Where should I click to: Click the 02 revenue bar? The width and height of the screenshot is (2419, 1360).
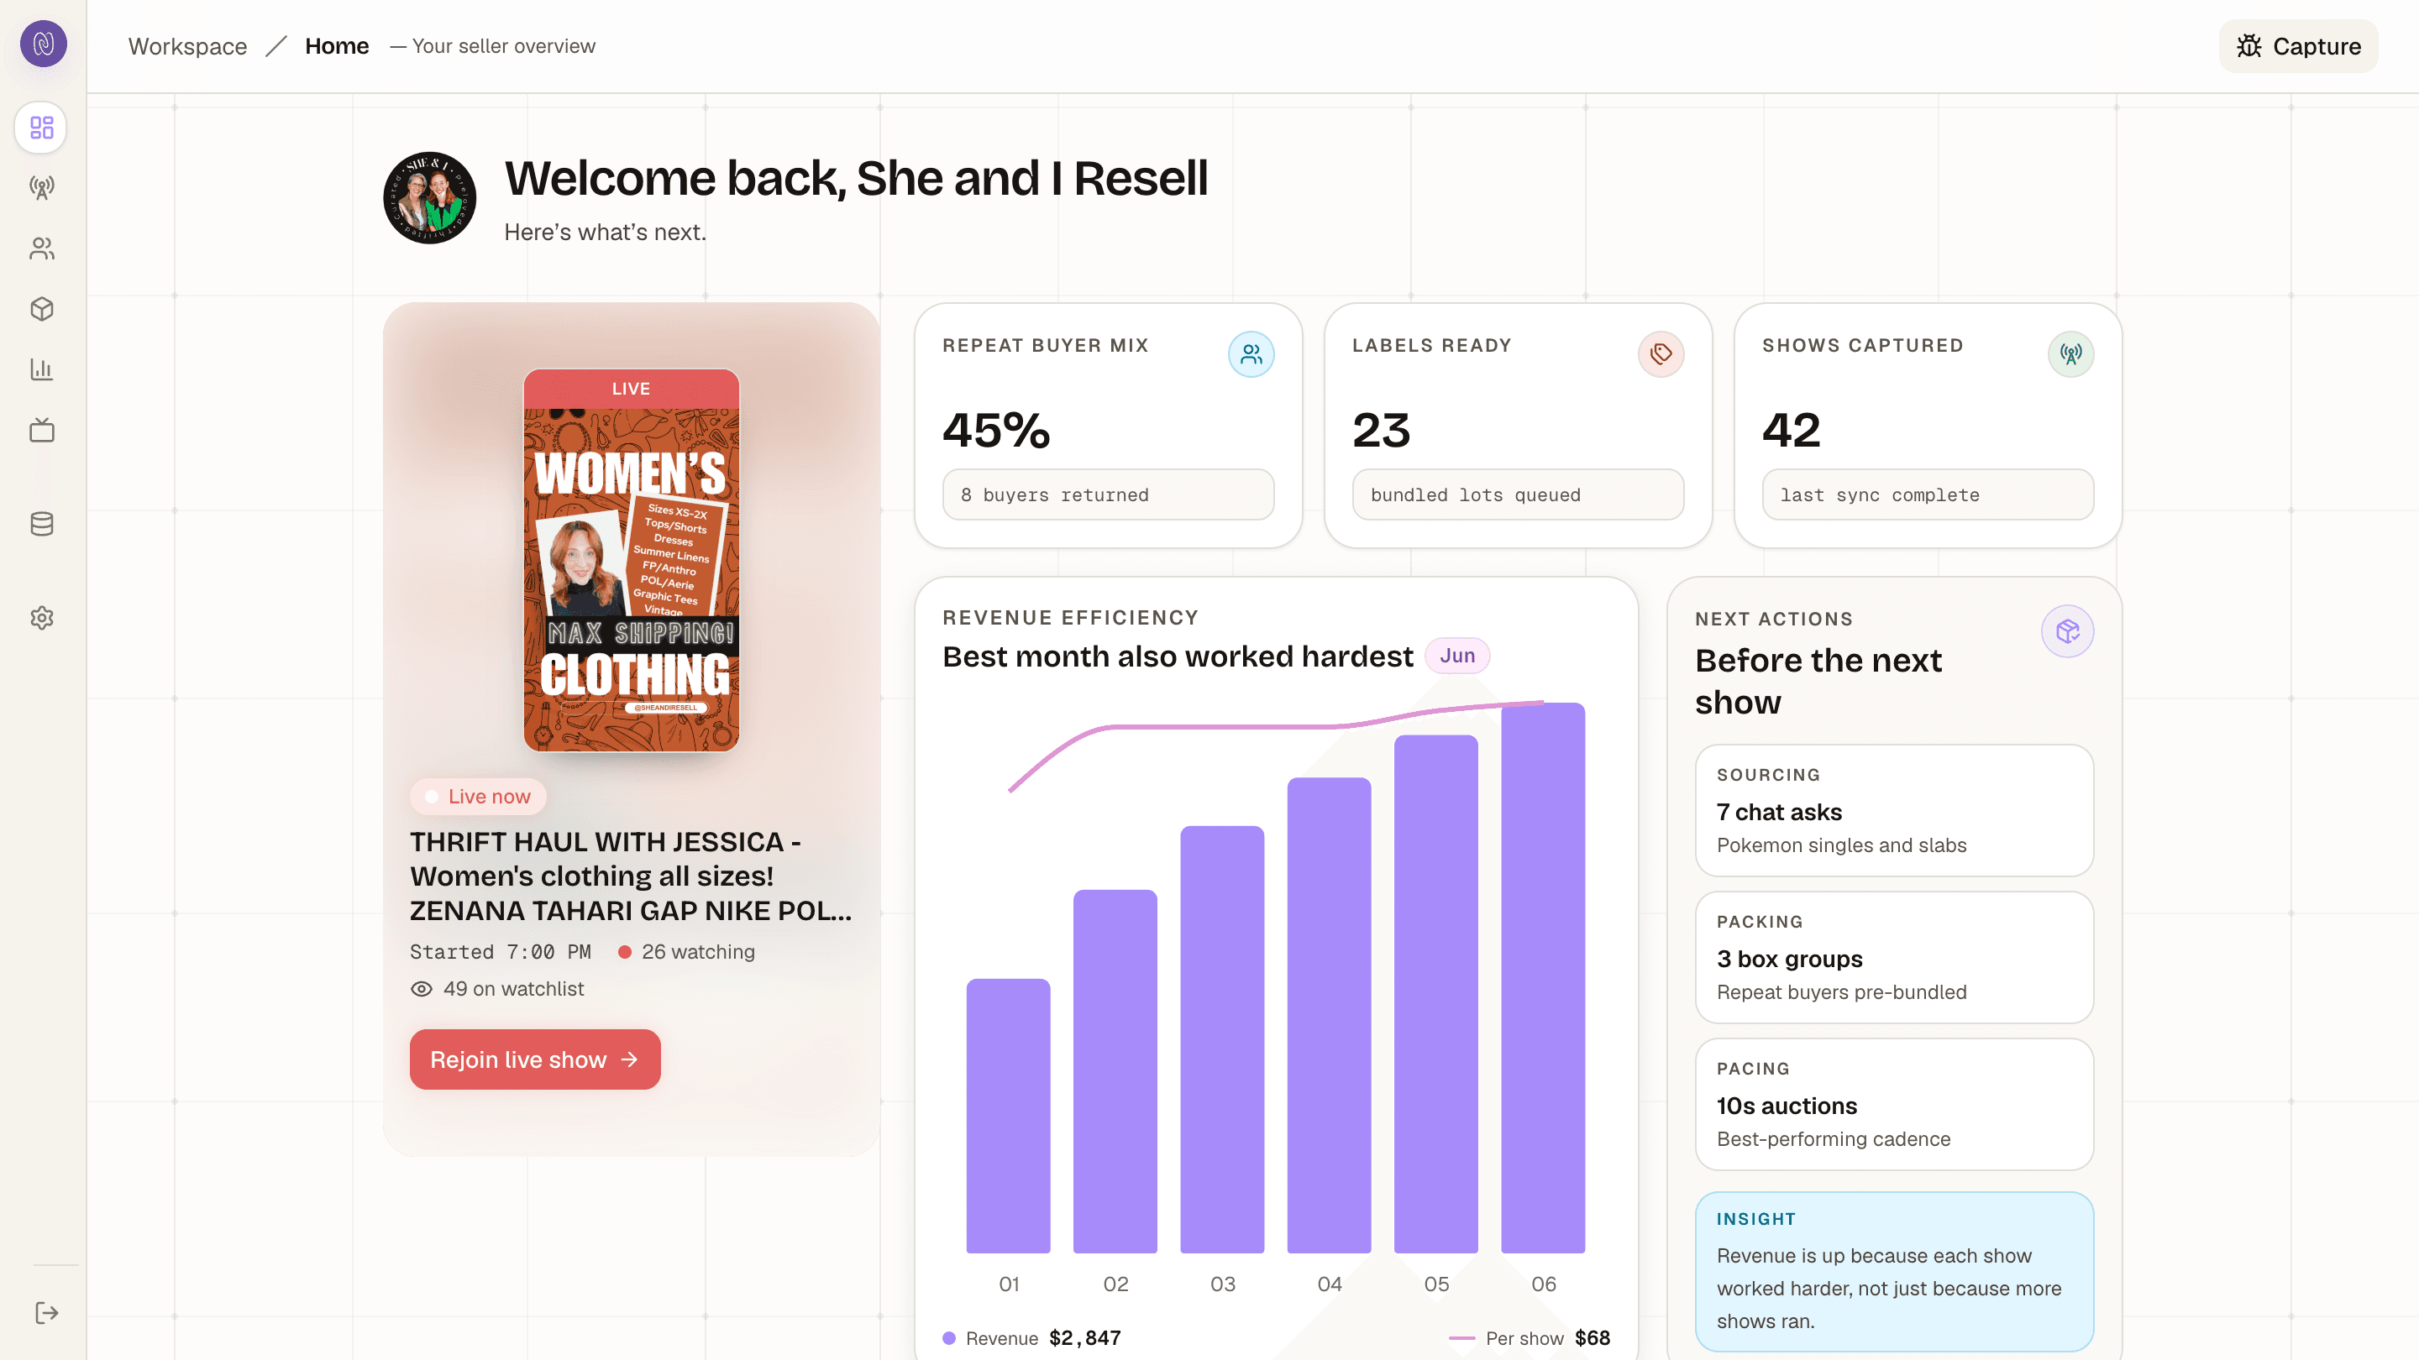1115,1072
